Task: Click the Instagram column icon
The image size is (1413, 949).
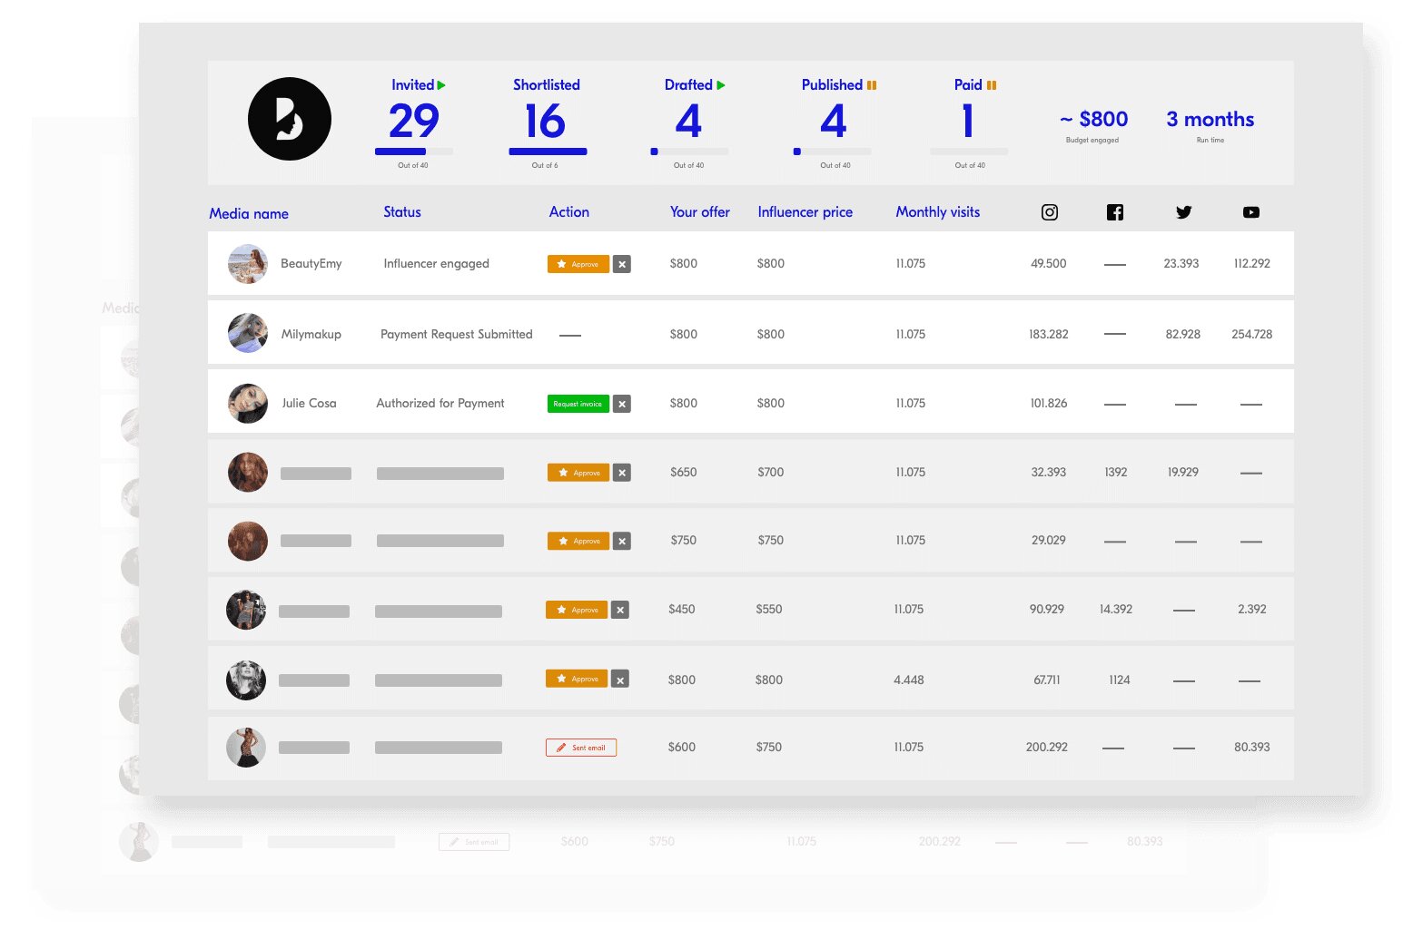Action: (1050, 212)
